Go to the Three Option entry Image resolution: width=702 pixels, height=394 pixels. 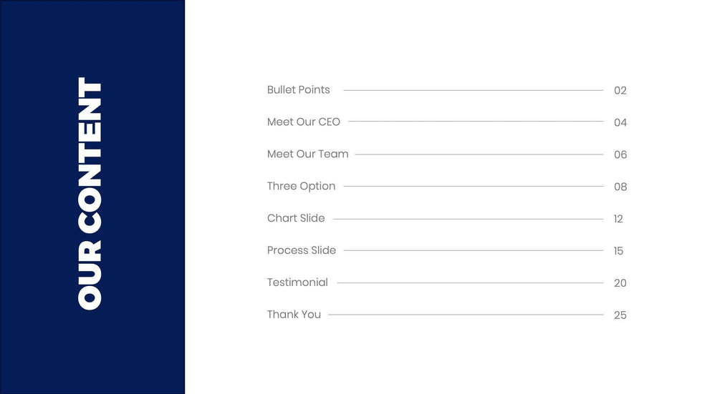tap(301, 187)
